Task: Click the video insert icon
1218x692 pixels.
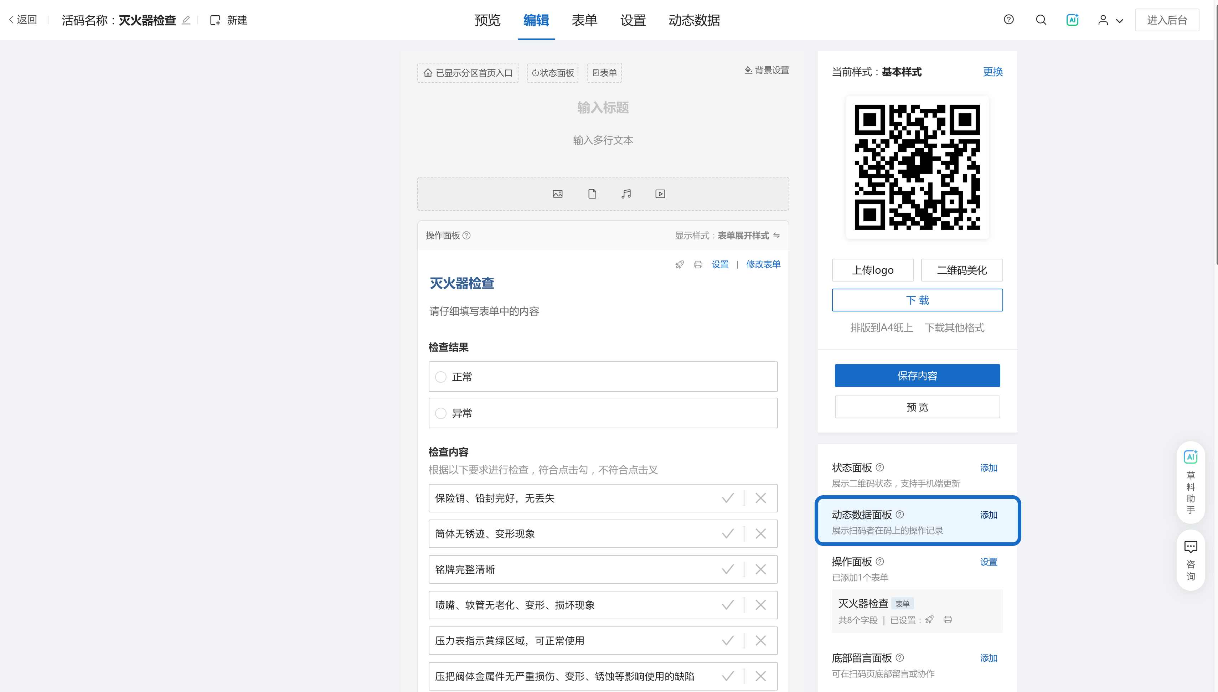Action: tap(660, 194)
